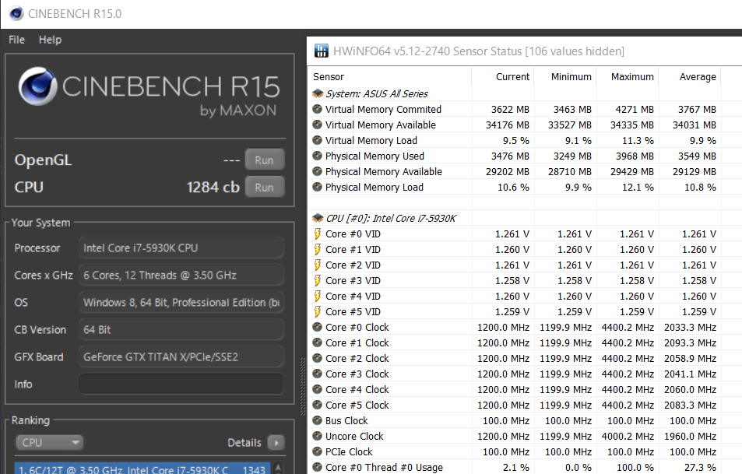Click the 3622 MB Virtual Memory current value

click(x=510, y=109)
